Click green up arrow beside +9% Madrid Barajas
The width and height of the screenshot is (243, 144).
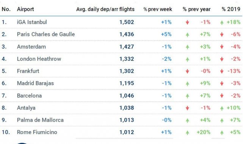pos(188,84)
